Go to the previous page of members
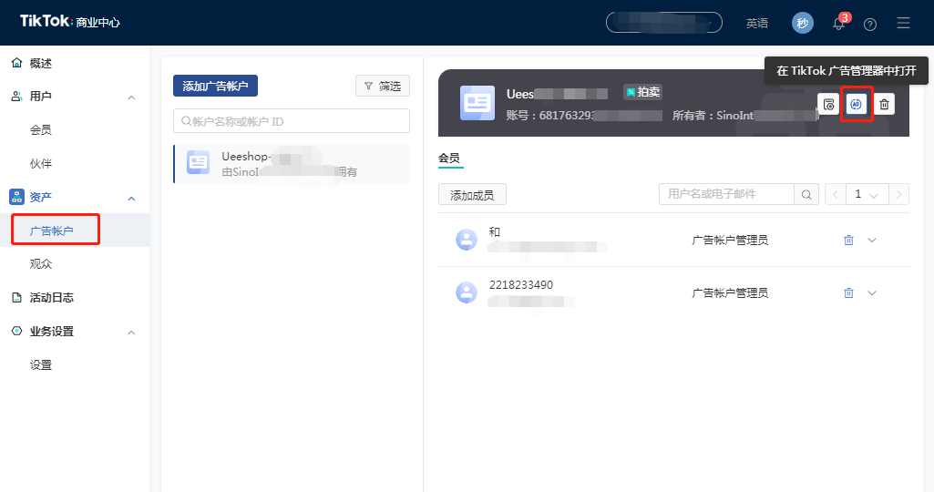934x492 pixels. [835, 194]
